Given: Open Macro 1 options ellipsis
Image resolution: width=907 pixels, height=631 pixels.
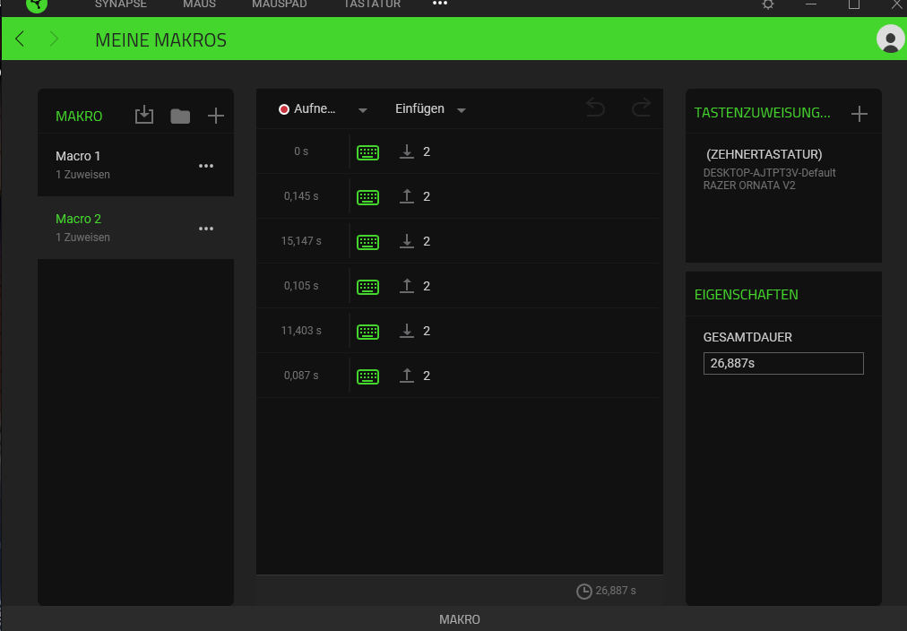Looking at the screenshot, I should [206, 166].
